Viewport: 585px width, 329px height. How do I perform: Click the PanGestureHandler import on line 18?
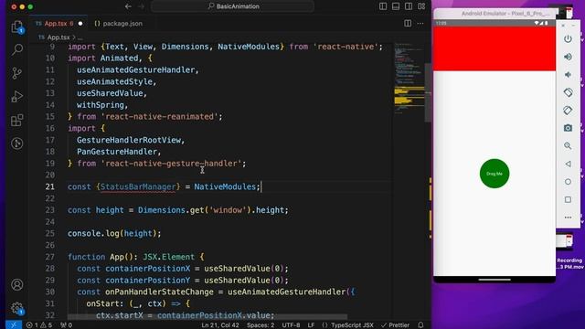click(117, 152)
